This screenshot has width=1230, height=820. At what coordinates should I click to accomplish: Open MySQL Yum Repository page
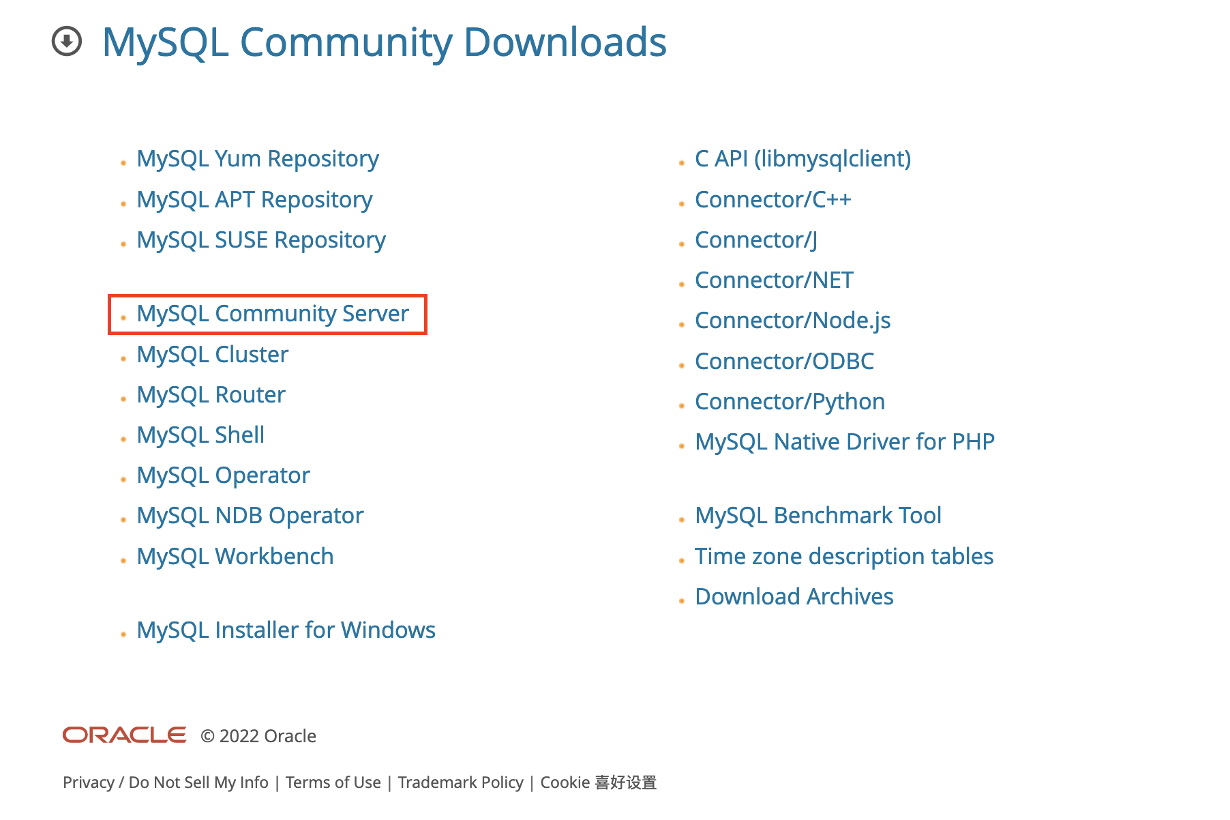[x=257, y=159]
